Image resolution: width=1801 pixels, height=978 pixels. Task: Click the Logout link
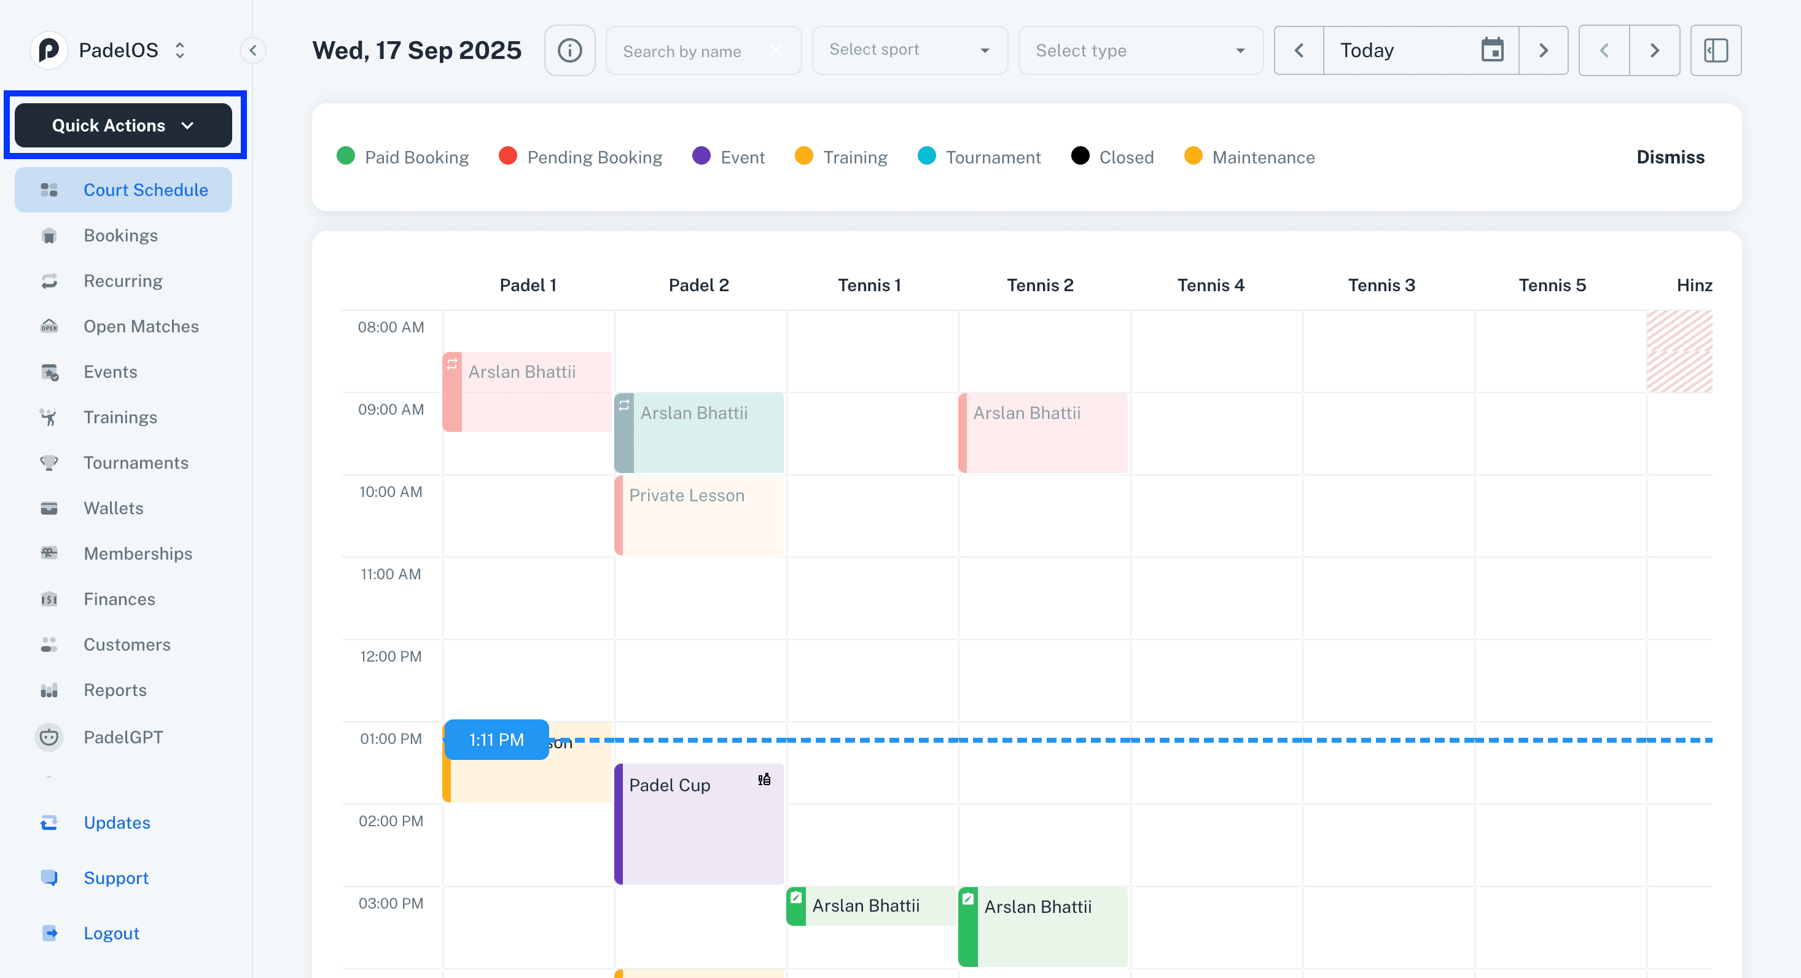click(111, 933)
